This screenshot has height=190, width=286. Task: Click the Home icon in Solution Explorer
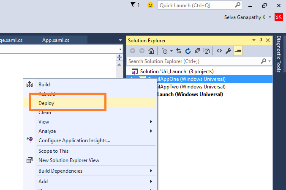[151, 51]
